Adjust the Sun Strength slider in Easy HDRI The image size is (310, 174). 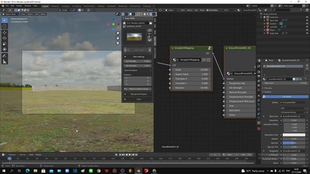(x=138, y=61)
